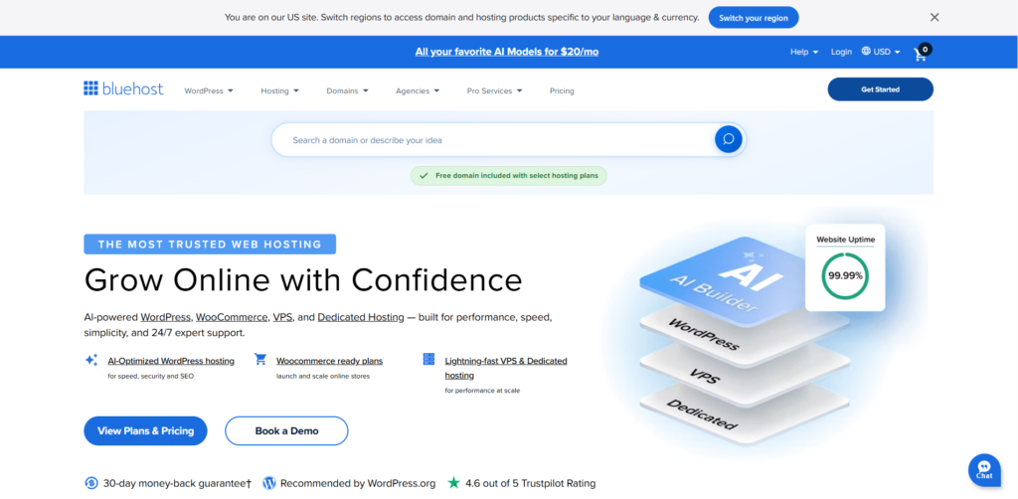Screen dimensions: 1018x499
Task: Click the Free domain included badge
Action: [x=508, y=176]
